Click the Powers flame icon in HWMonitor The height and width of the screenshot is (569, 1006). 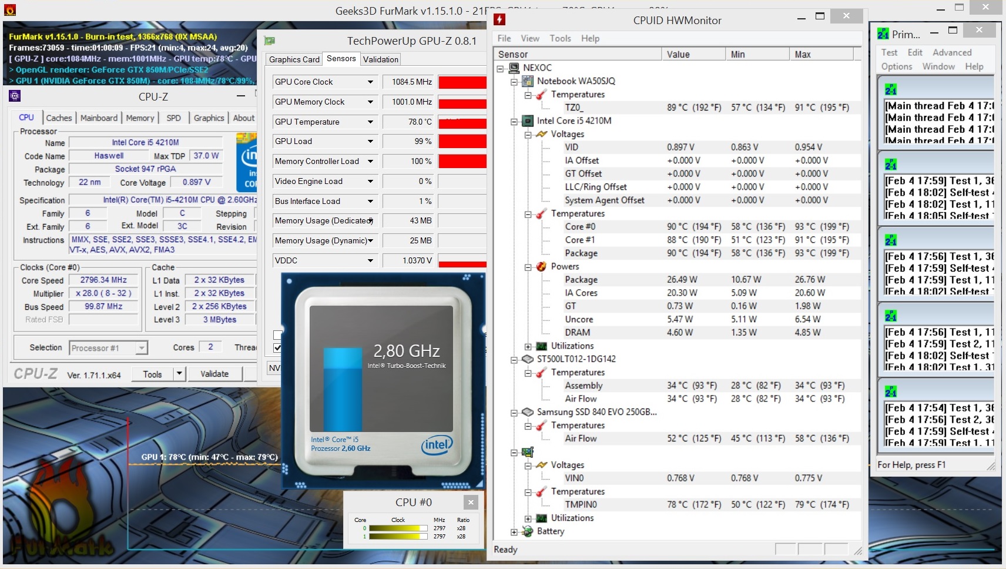(542, 266)
